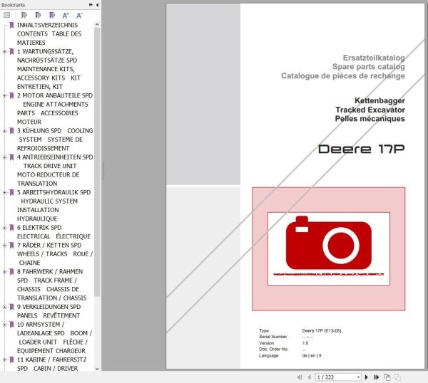Image resolution: width=428 pixels, height=383 pixels.
Task: Click the 'Deere 17P' title on page
Action: 362,149
